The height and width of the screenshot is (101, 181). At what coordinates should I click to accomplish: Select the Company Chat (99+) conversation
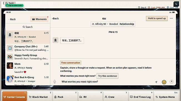click(28, 48)
